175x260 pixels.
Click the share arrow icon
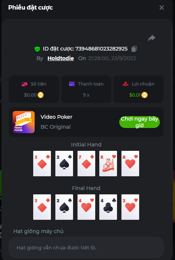[x=152, y=38]
